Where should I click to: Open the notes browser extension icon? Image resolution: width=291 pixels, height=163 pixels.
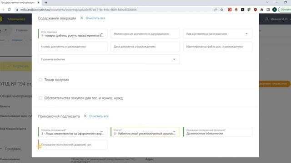tap(249, 10)
